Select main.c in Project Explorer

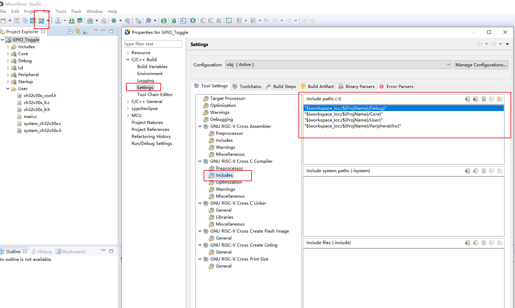click(x=30, y=117)
